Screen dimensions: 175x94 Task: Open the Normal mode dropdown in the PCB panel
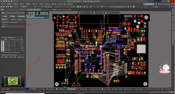click(5, 19)
